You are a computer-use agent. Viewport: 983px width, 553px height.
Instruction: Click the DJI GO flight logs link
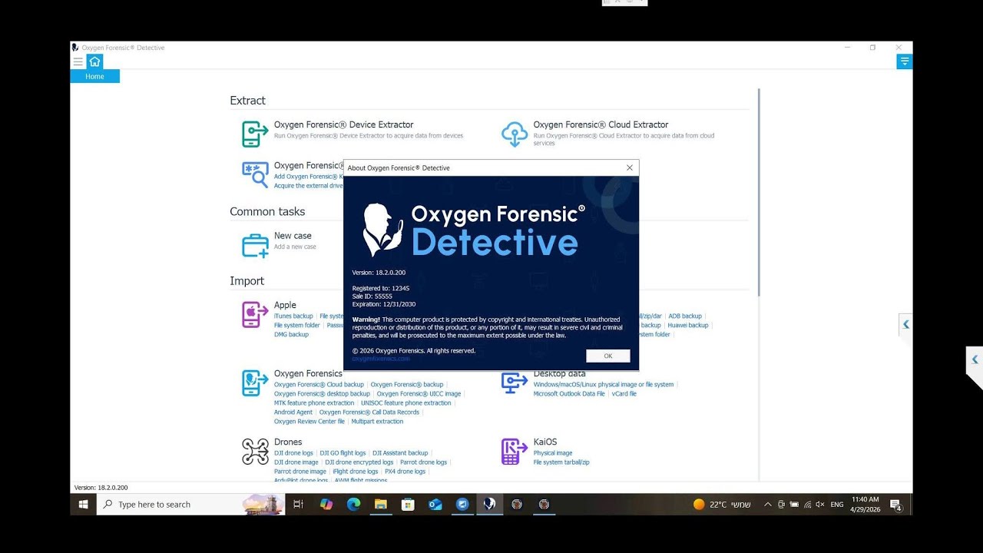(x=343, y=452)
